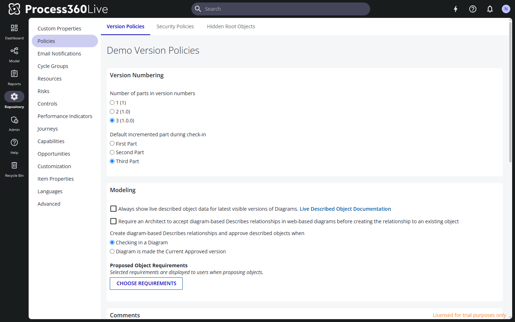Viewport: 515px width, 322px height.
Task: Select 2 (1.0) version parts radio
Action: point(112,112)
